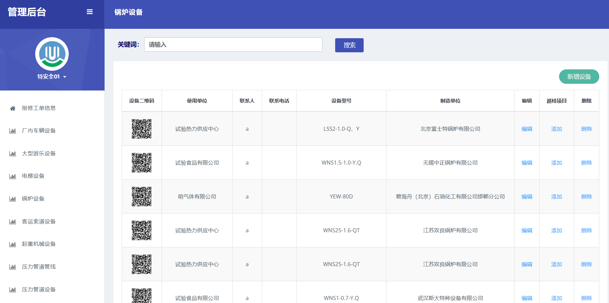The width and height of the screenshot is (609, 303).
Task: Click 添加 for 无锡中正锅炉有限公司 row
Action: 557,163
